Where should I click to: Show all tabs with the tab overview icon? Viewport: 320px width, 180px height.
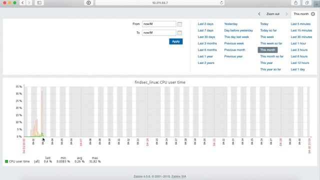click(306, 2)
